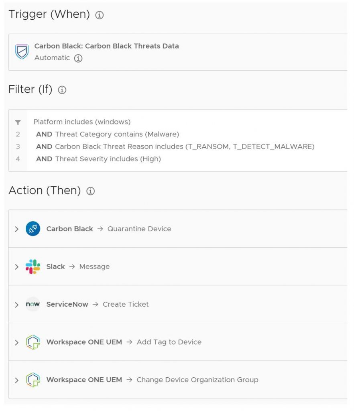
Task: Click the Slack logo icon
Action: (33, 267)
